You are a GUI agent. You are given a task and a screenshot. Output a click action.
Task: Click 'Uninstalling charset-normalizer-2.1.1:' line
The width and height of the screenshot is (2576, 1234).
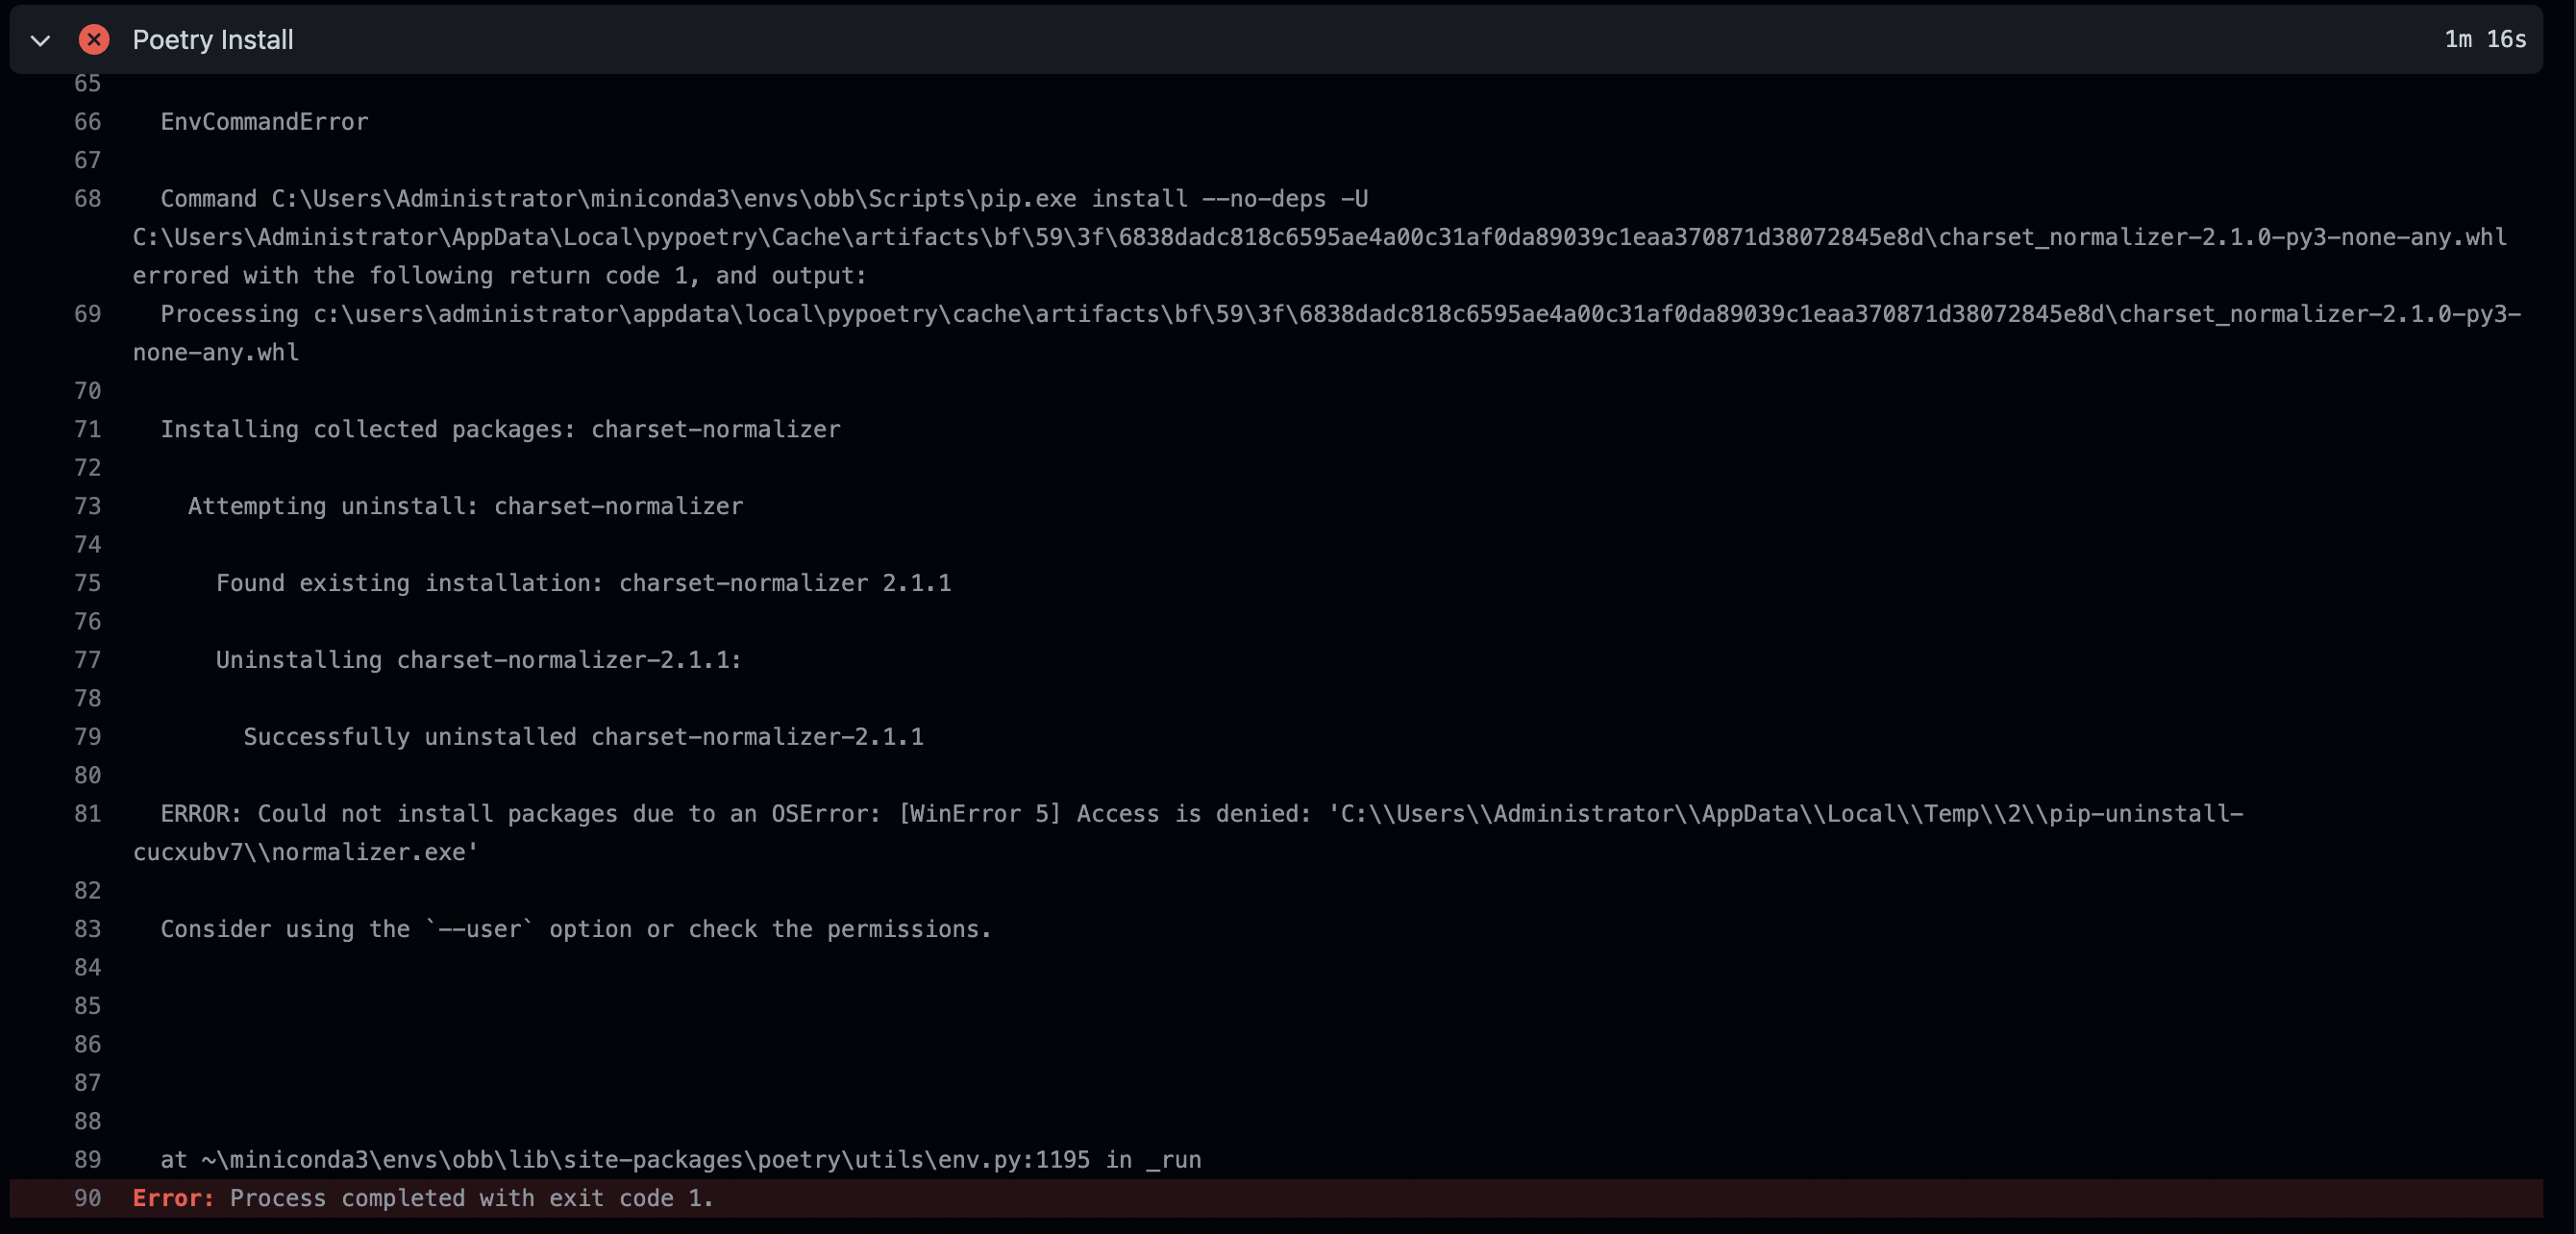478,660
